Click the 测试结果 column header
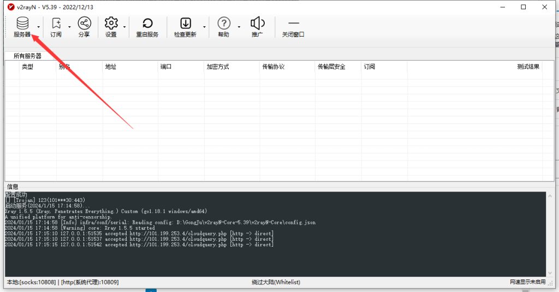The image size is (559, 292). 528,67
